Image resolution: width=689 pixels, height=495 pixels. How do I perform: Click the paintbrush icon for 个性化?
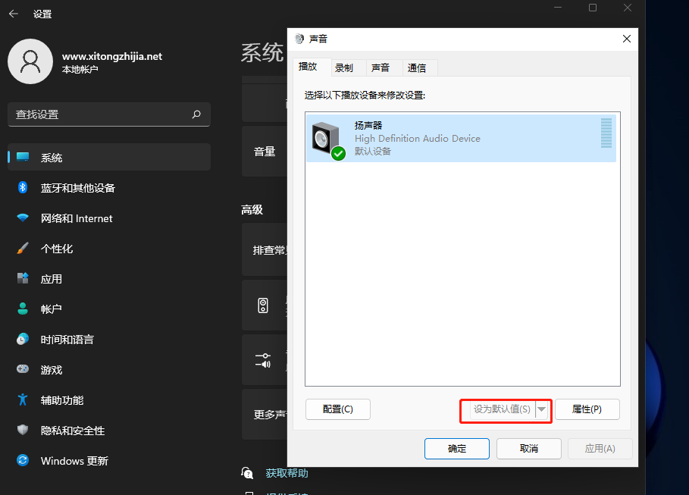tap(23, 248)
